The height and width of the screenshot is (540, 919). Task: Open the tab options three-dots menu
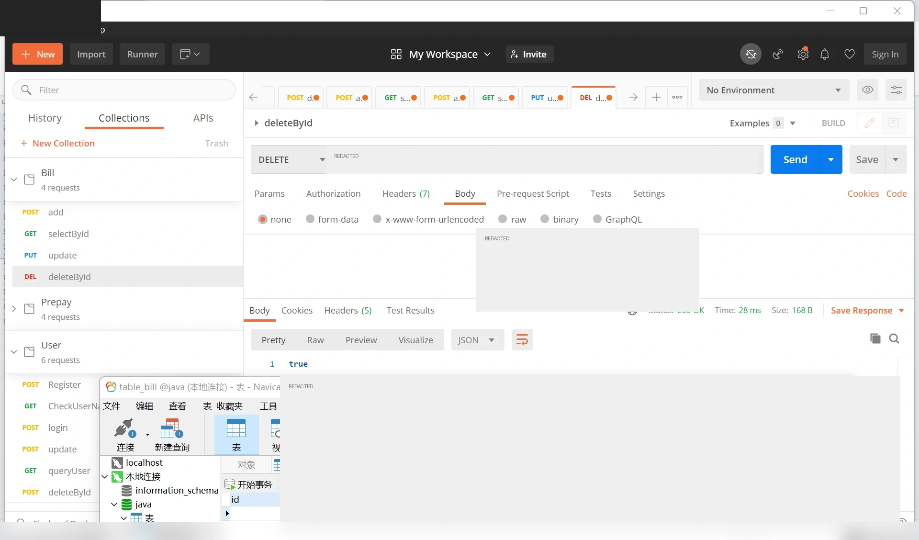pos(677,97)
